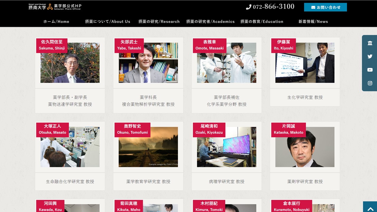Open Ito, Kiyoshi profile photo
Screen dimensions: 377x212
tap(305, 63)
